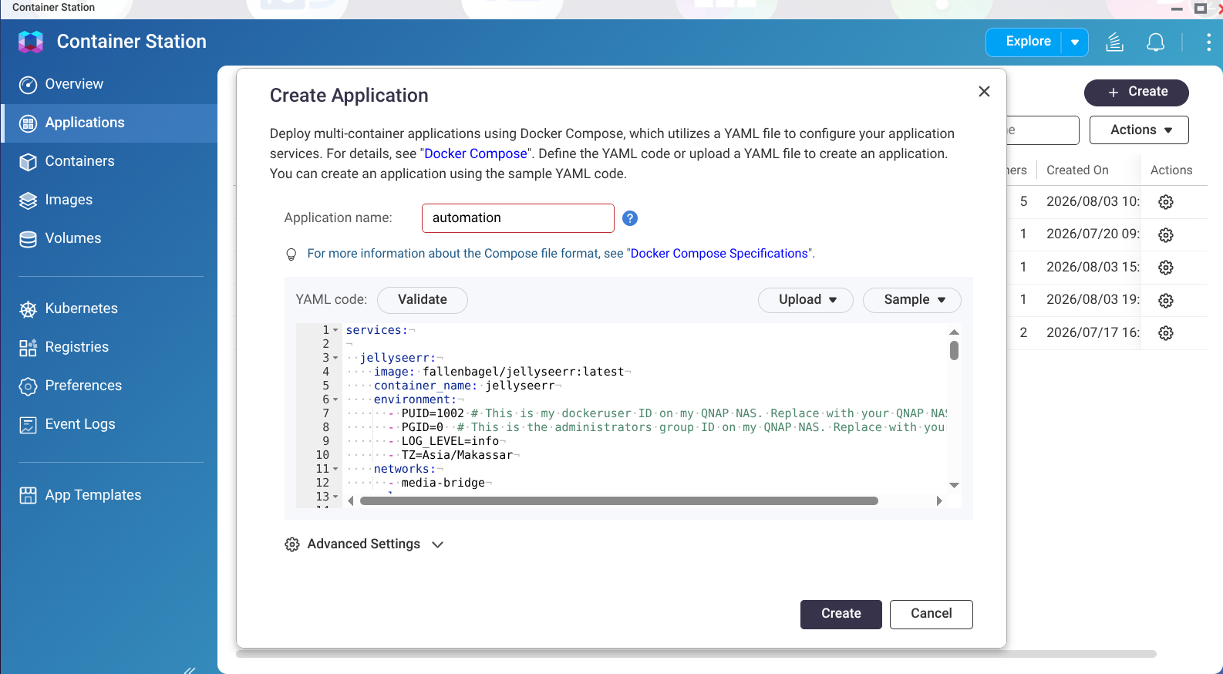This screenshot has width=1223, height=674.
Task: Open the three-dot more options menu
Action: pyautogui.click(x=1208, y=42)
